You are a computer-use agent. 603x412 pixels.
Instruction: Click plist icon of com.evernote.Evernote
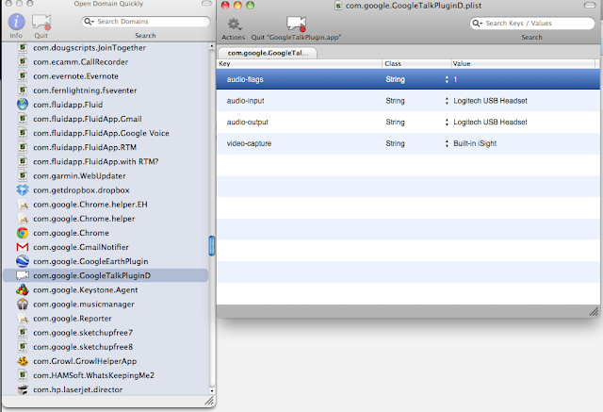[23, 75]
